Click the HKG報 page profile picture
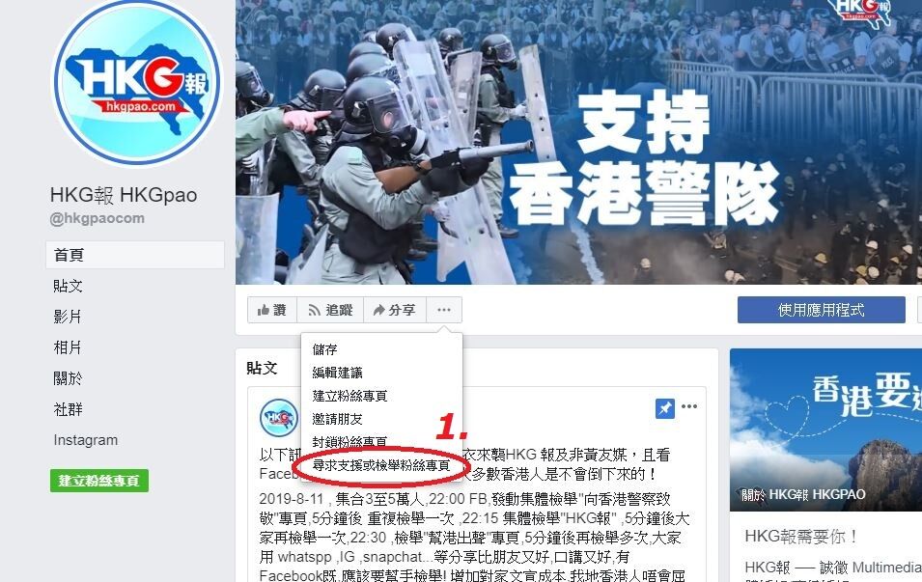Image resolution: width=922 pixels, height=582 pixels. pyautogui.click(x=137, y=82)
